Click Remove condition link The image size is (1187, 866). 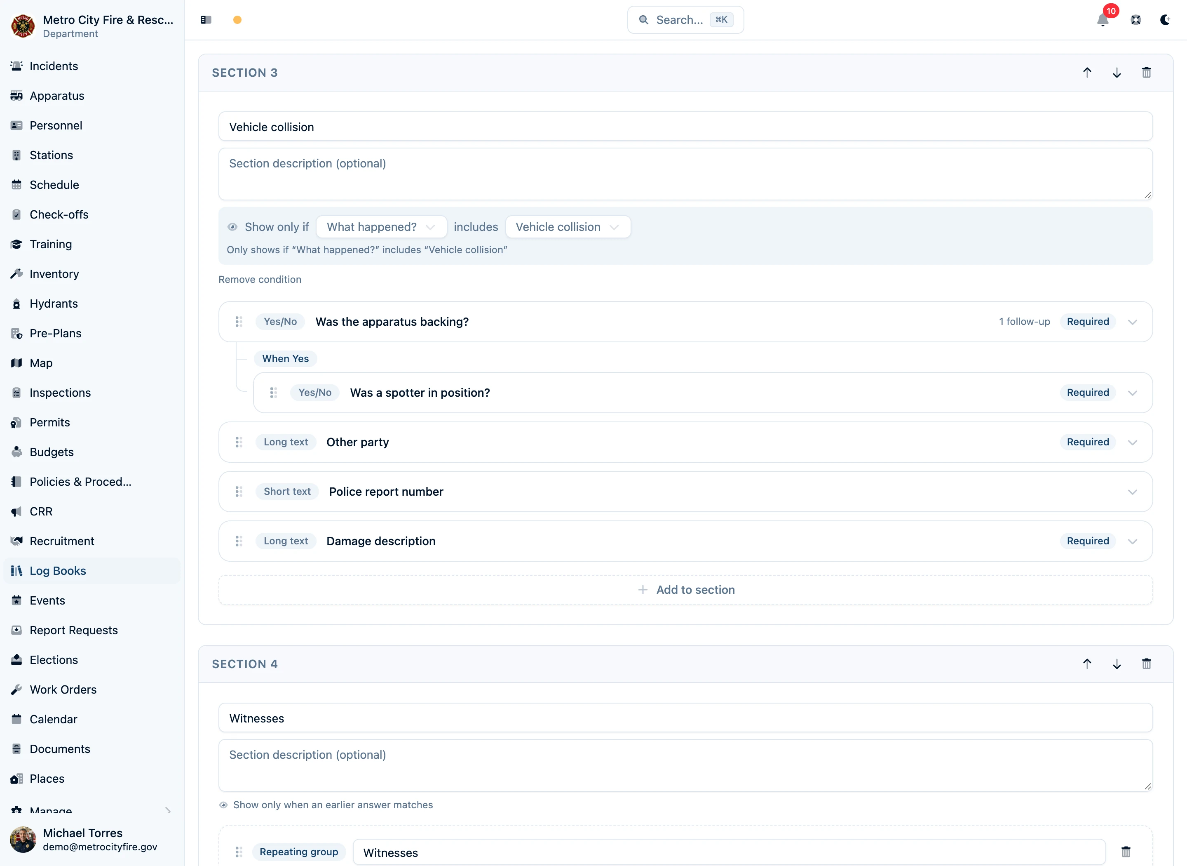[x=260, y=280]
